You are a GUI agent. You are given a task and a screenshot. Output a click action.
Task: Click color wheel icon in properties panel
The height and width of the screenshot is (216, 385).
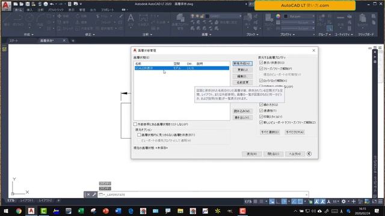278,16
